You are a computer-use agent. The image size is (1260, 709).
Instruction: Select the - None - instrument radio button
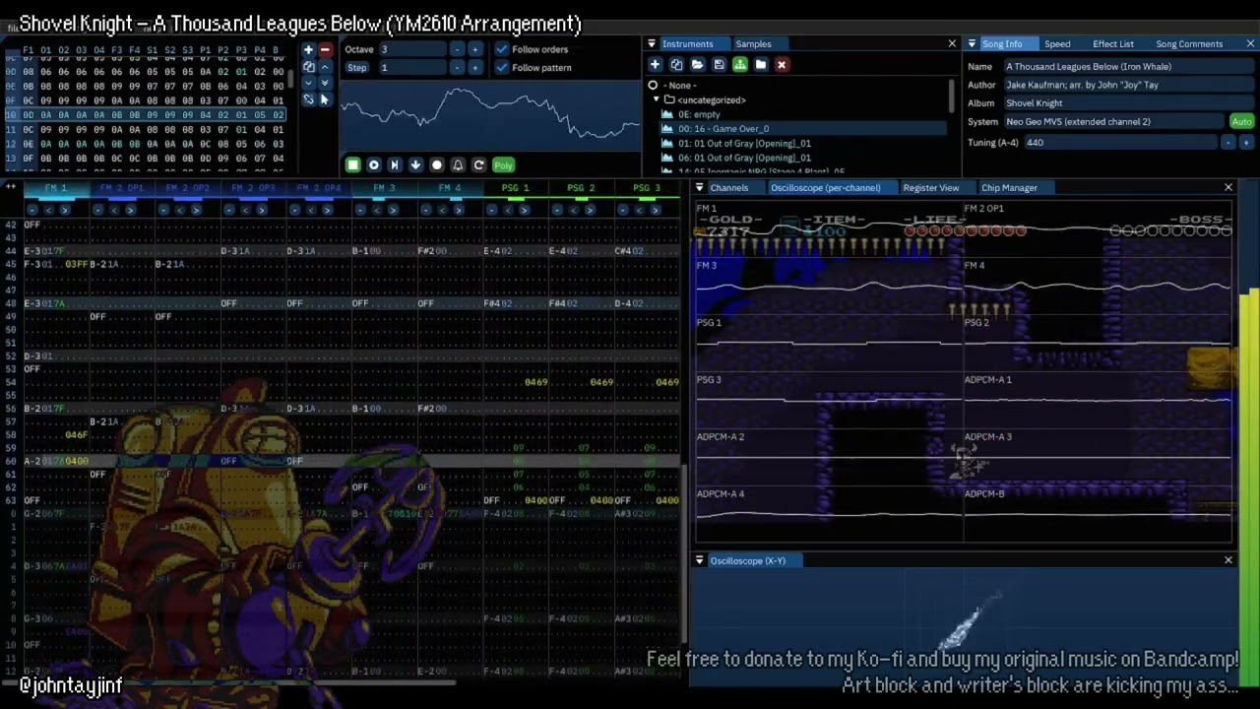coord(653,86)
